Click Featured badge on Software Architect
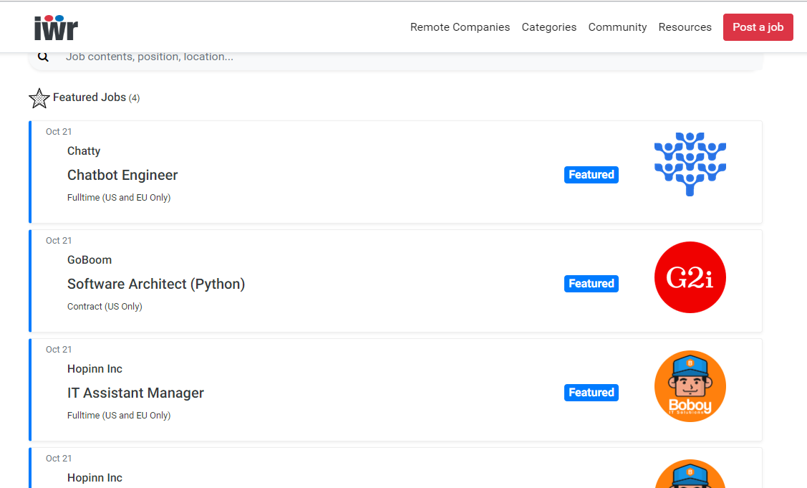The width and height of the screenshot is (807, 488). 591,284
